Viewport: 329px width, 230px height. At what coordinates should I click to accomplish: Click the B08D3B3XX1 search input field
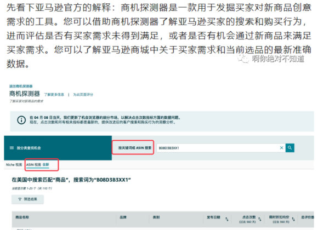[221, 148]
